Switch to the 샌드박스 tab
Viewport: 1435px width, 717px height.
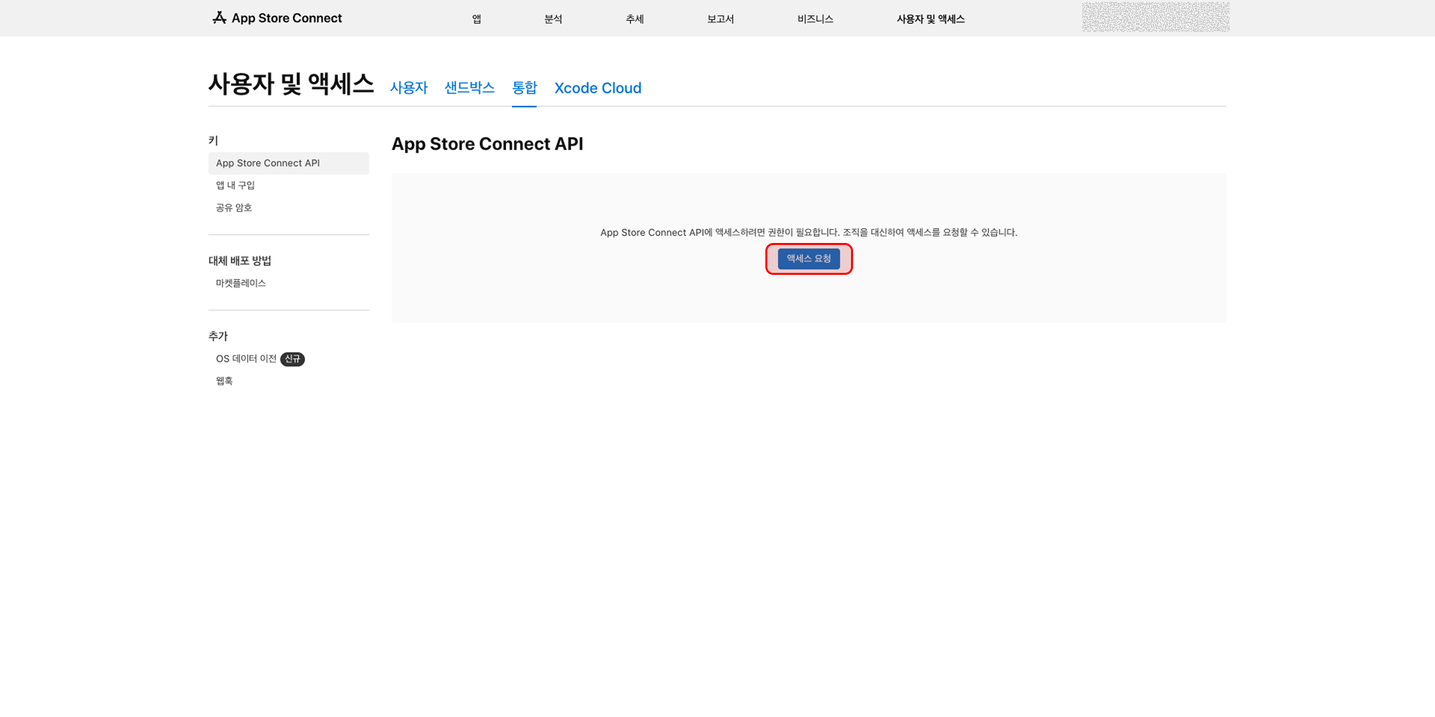pyautogui.click(x=469, y=88)
